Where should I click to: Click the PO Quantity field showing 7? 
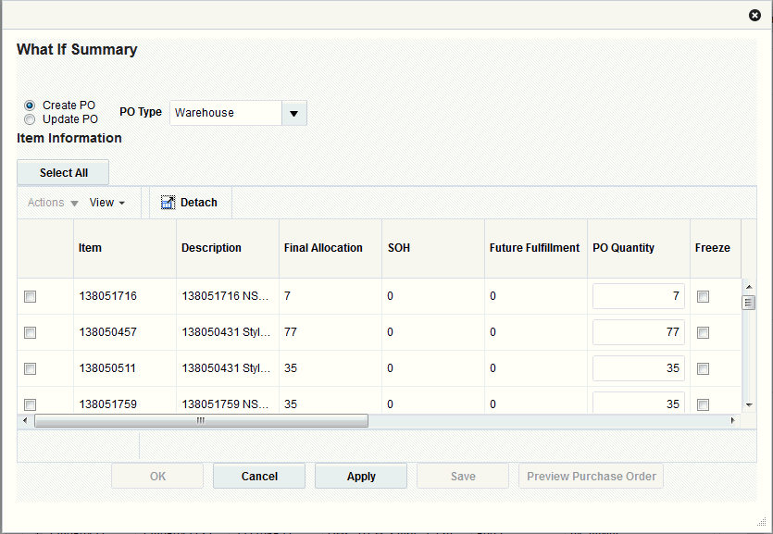(x=638, y=296)
